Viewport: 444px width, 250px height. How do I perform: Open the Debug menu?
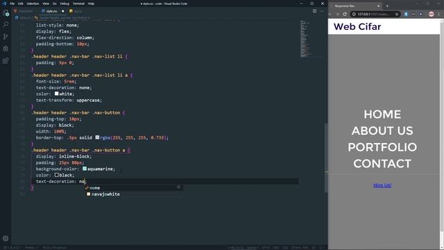65,3
